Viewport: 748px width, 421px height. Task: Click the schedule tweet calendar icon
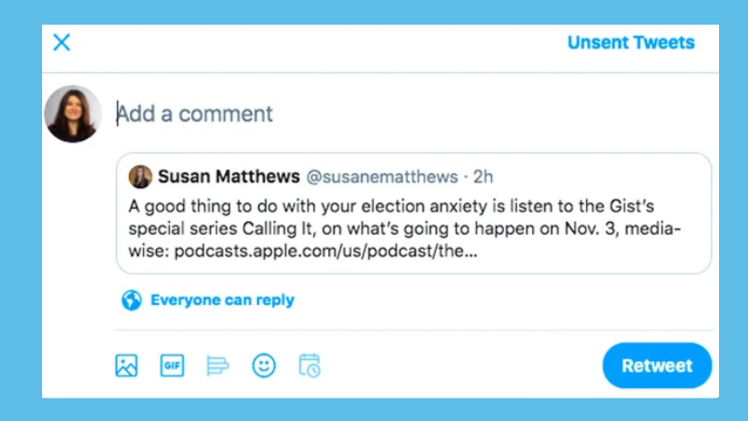point(309,366)
